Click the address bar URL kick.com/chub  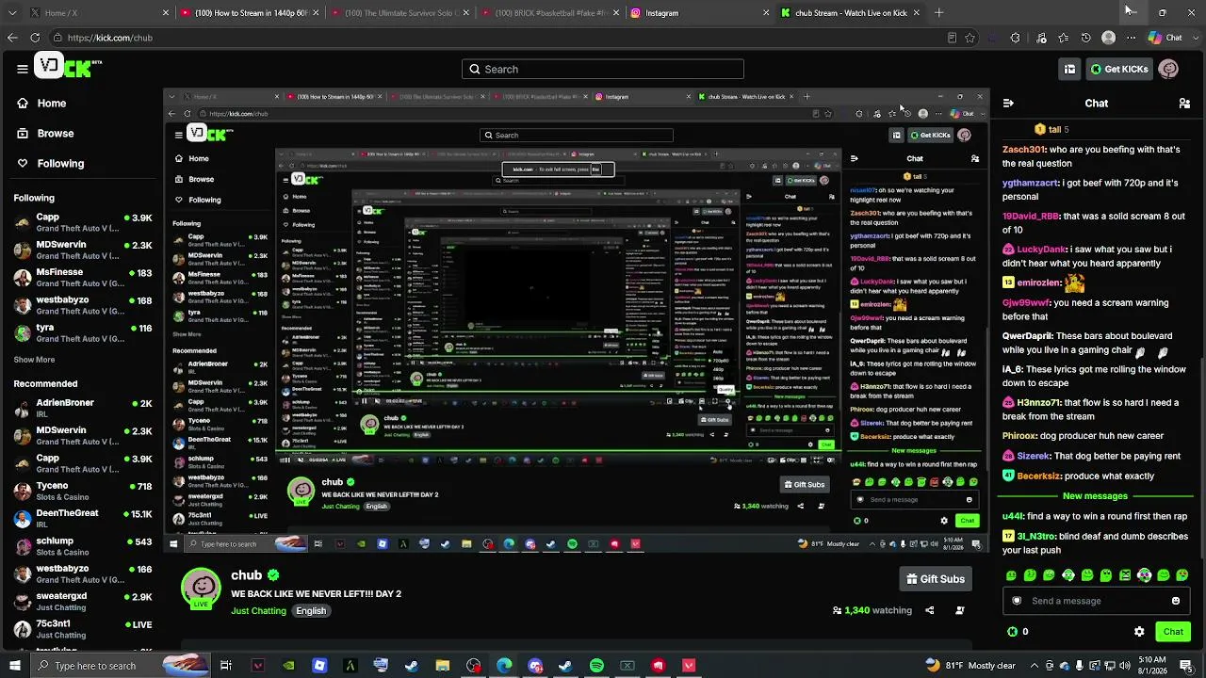tap(110, 38)
